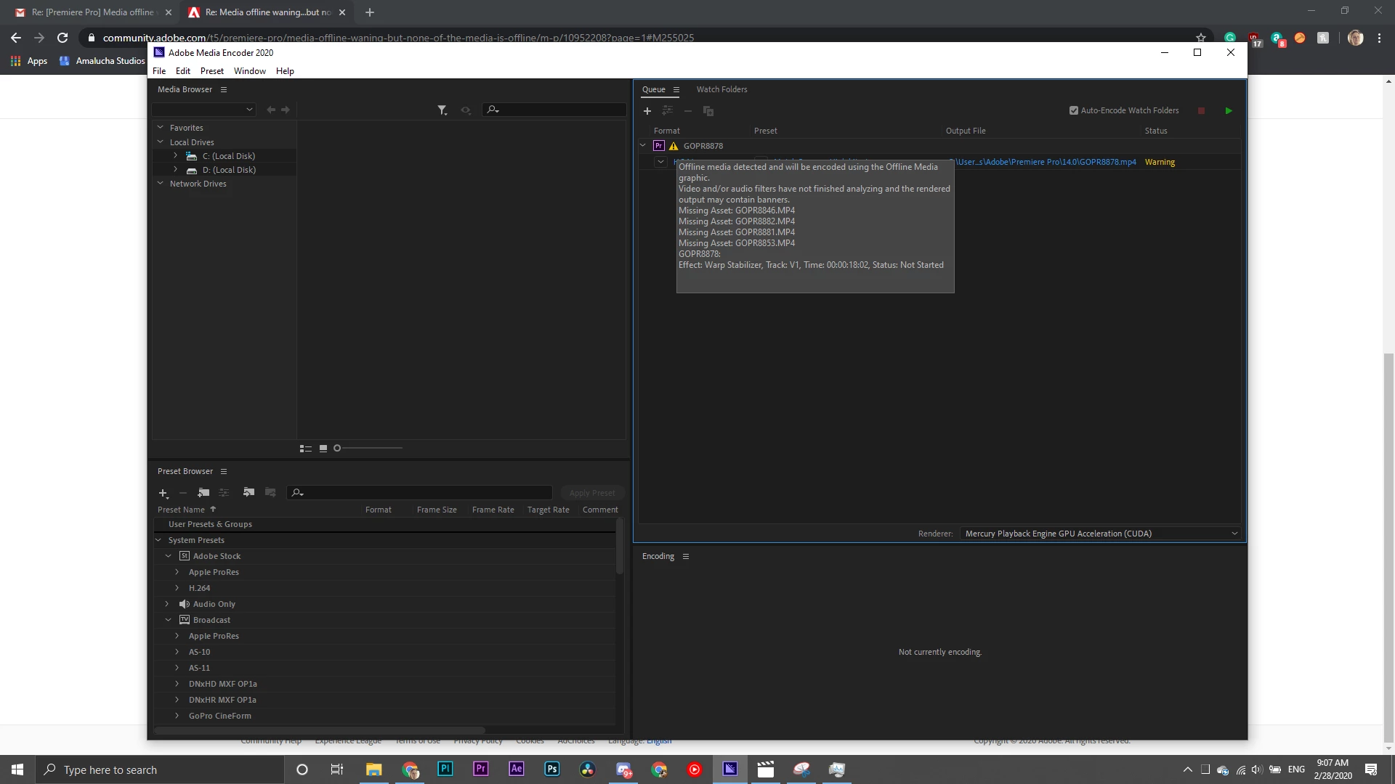Open Premiere Pro from the Windows taskbar

point(480,769)
